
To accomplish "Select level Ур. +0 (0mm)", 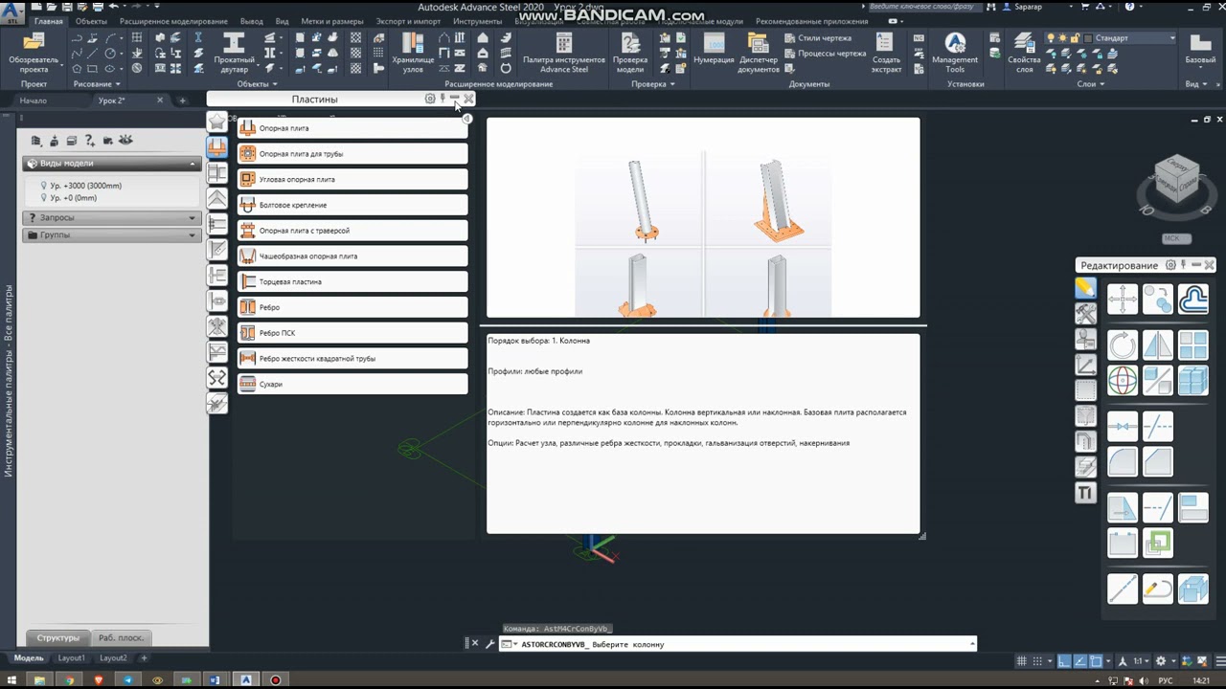I will 73,198.
